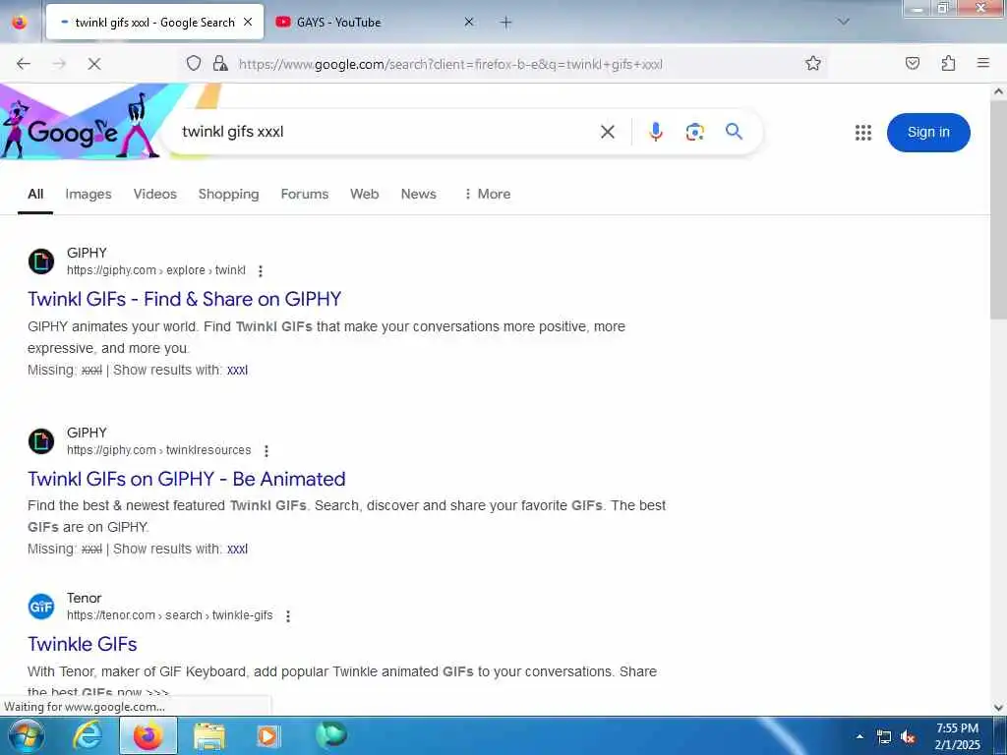Click the tenor.com search twinkle-gifs URL text
This screenshot has width=1007, height=755.
(169, 615)
